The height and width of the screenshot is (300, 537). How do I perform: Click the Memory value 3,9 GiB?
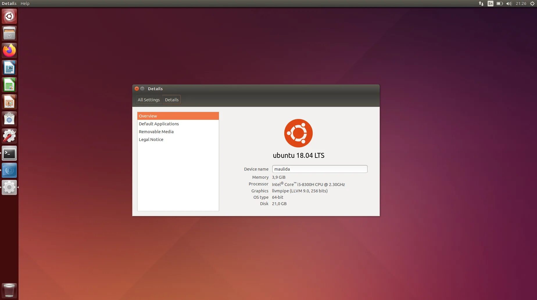[x=279, y=177]
